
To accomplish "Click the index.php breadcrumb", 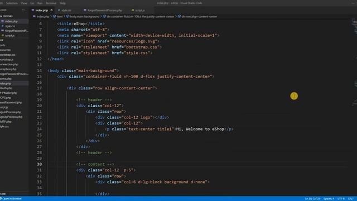I will pos(43,16).
